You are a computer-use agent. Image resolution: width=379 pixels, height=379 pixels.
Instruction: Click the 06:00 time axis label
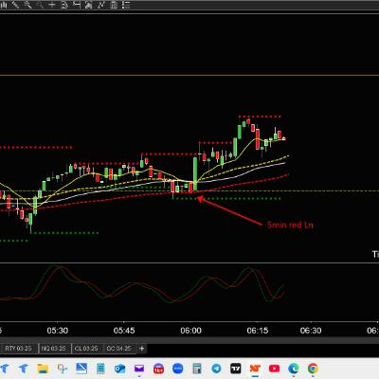click(190, 331)
